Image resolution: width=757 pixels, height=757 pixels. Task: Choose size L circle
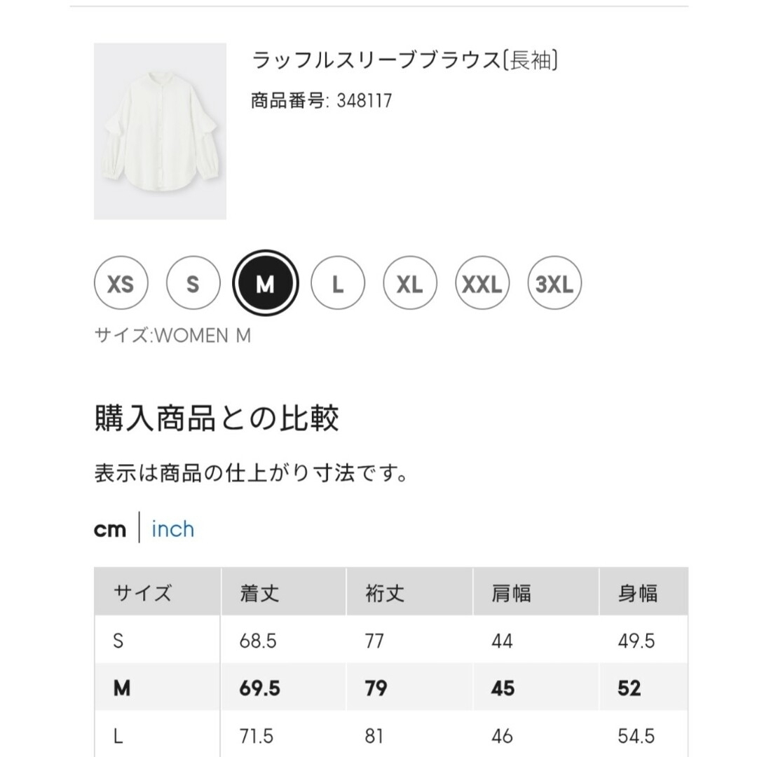tap(338, 283)
